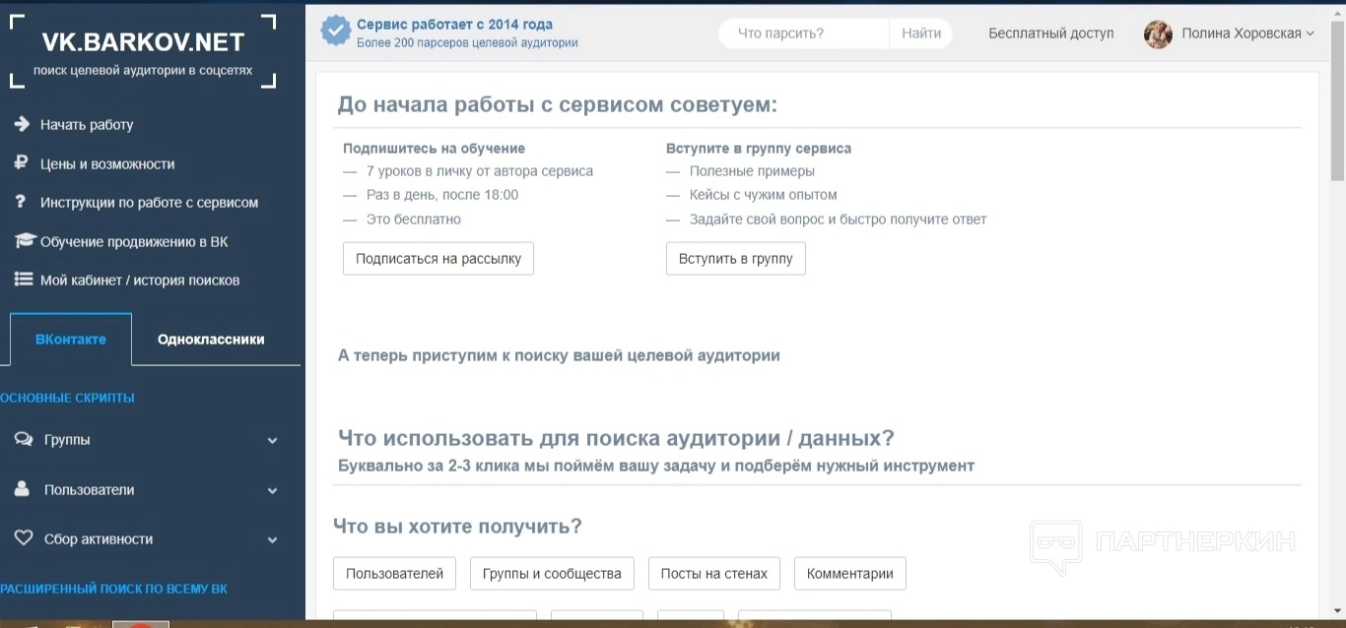Click the person icon beside Пользователи
The height and width of the screenshot is (628, 1346).
point(22,489)
